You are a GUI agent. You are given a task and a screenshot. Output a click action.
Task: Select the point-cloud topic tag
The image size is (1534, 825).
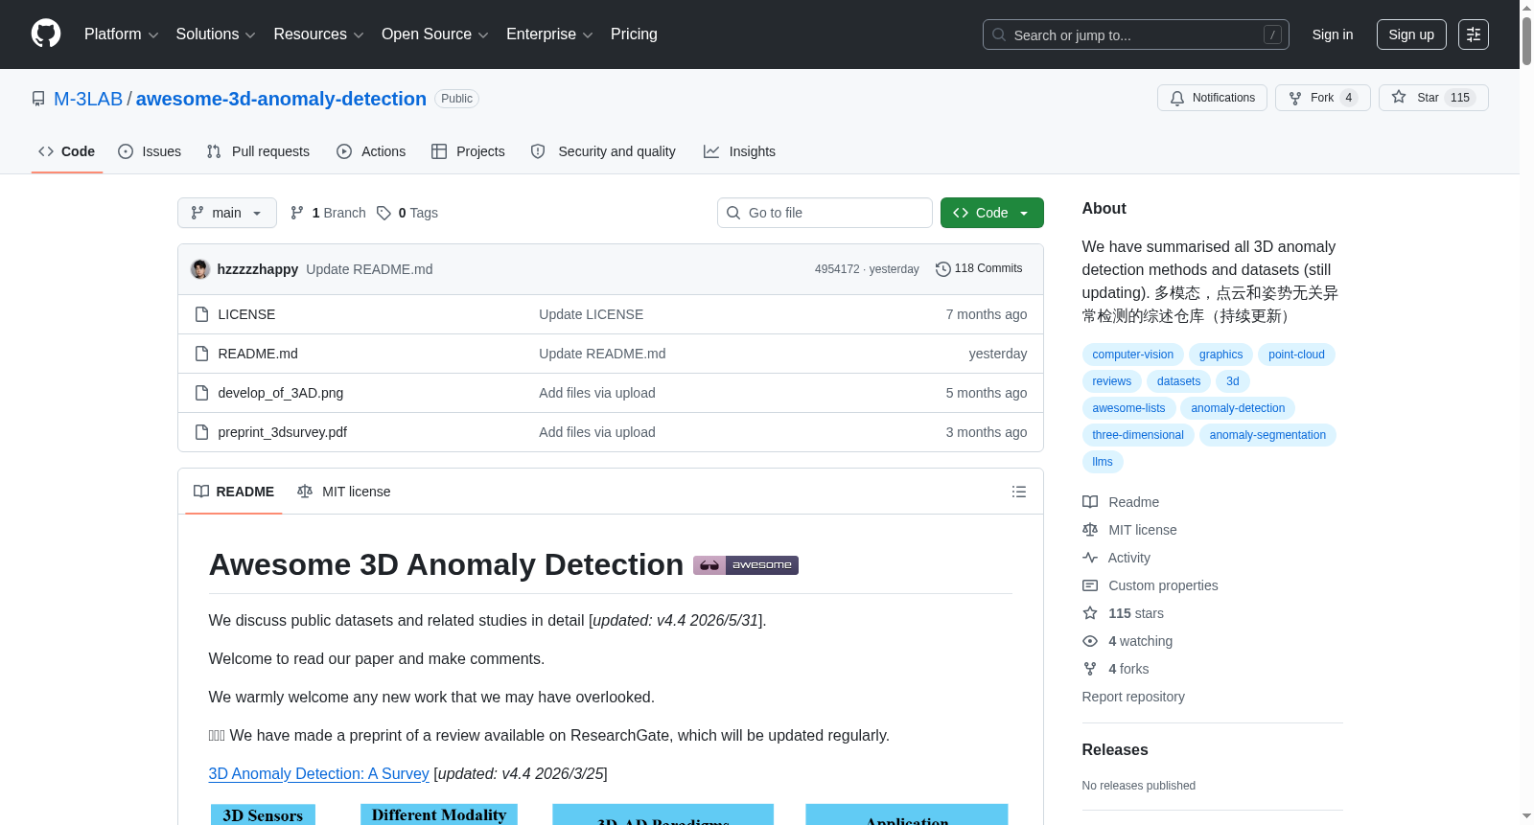(1296, 355)
